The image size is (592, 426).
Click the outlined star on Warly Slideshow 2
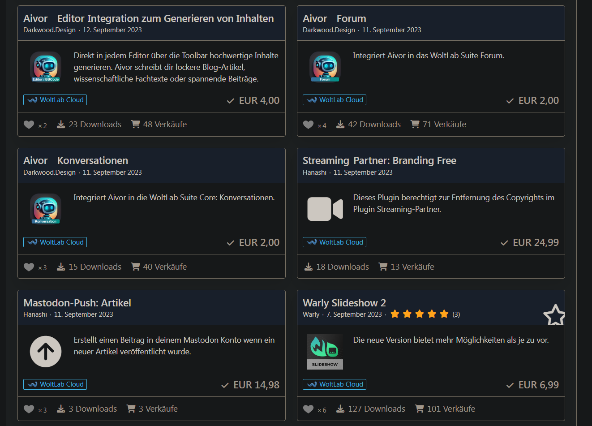tap(554, 315)
